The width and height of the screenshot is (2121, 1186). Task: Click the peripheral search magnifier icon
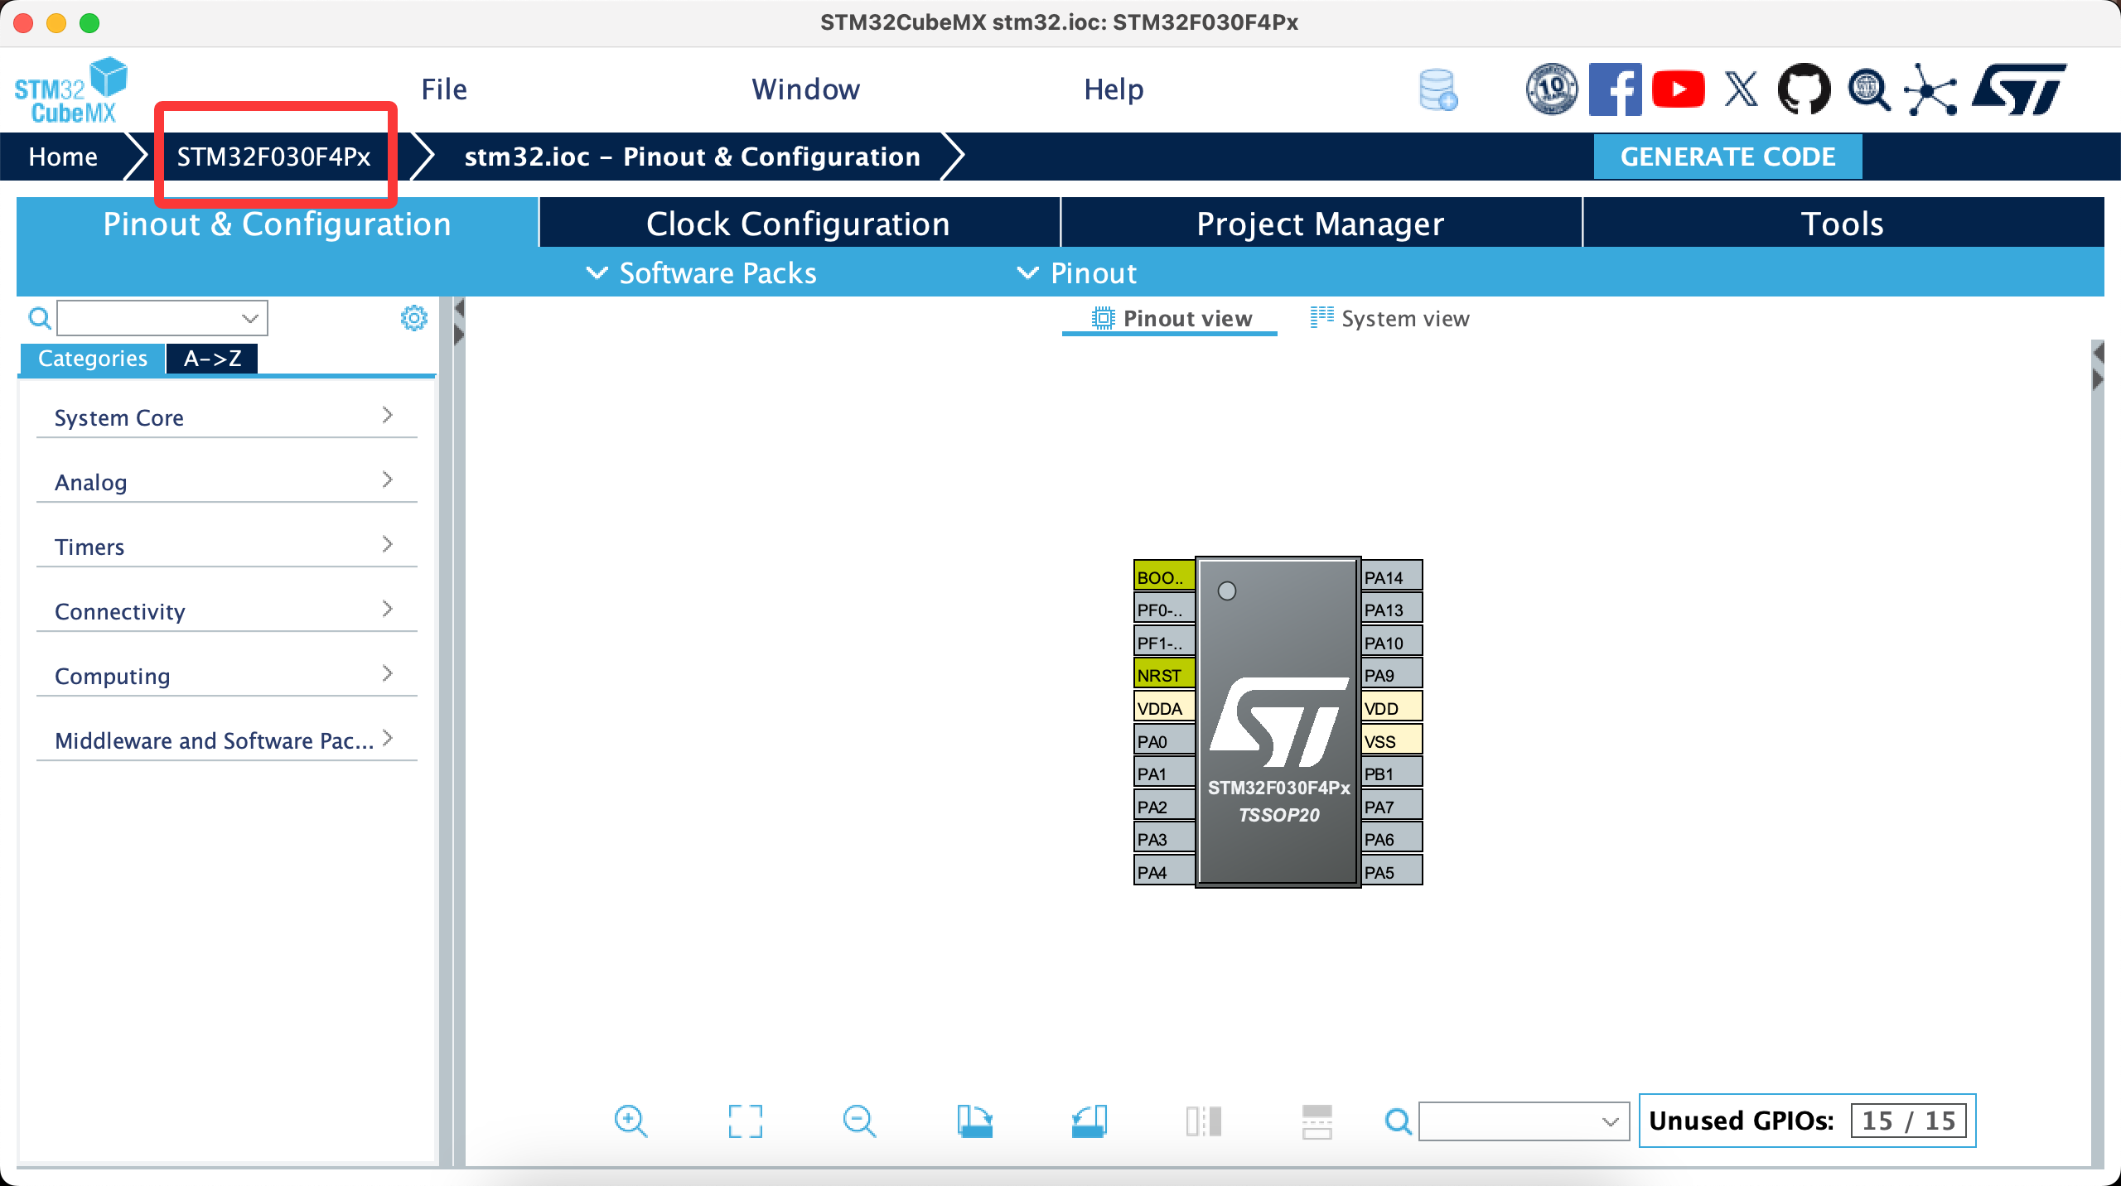click(x=40, y=318)
